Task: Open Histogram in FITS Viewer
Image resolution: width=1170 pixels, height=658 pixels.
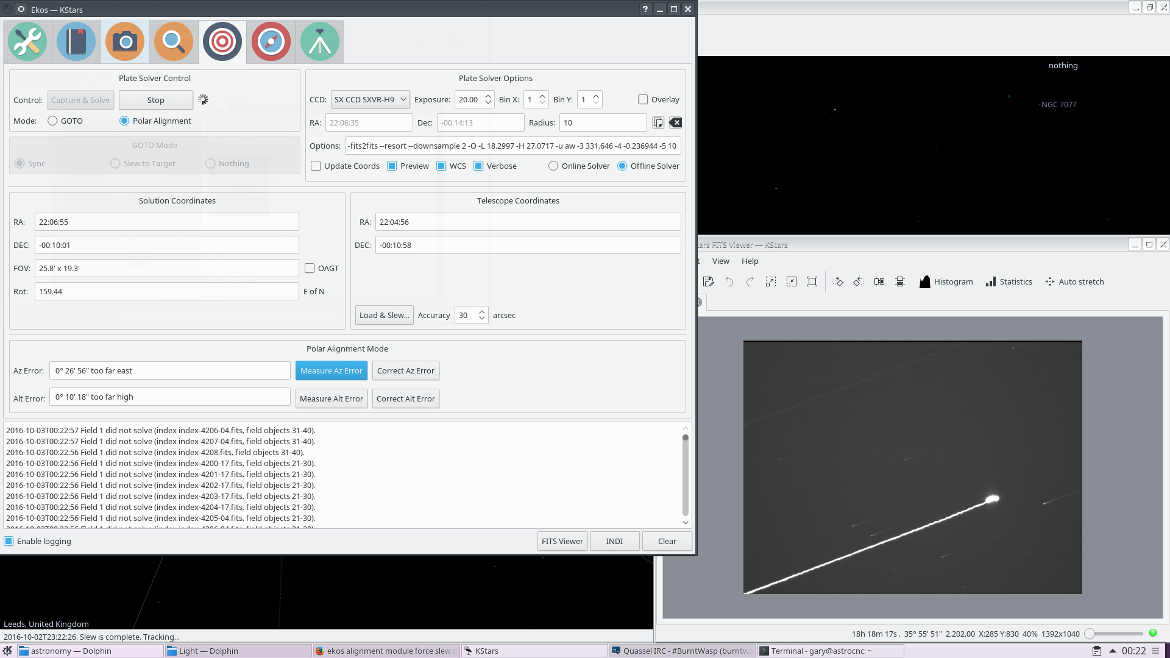Action: 946,281
